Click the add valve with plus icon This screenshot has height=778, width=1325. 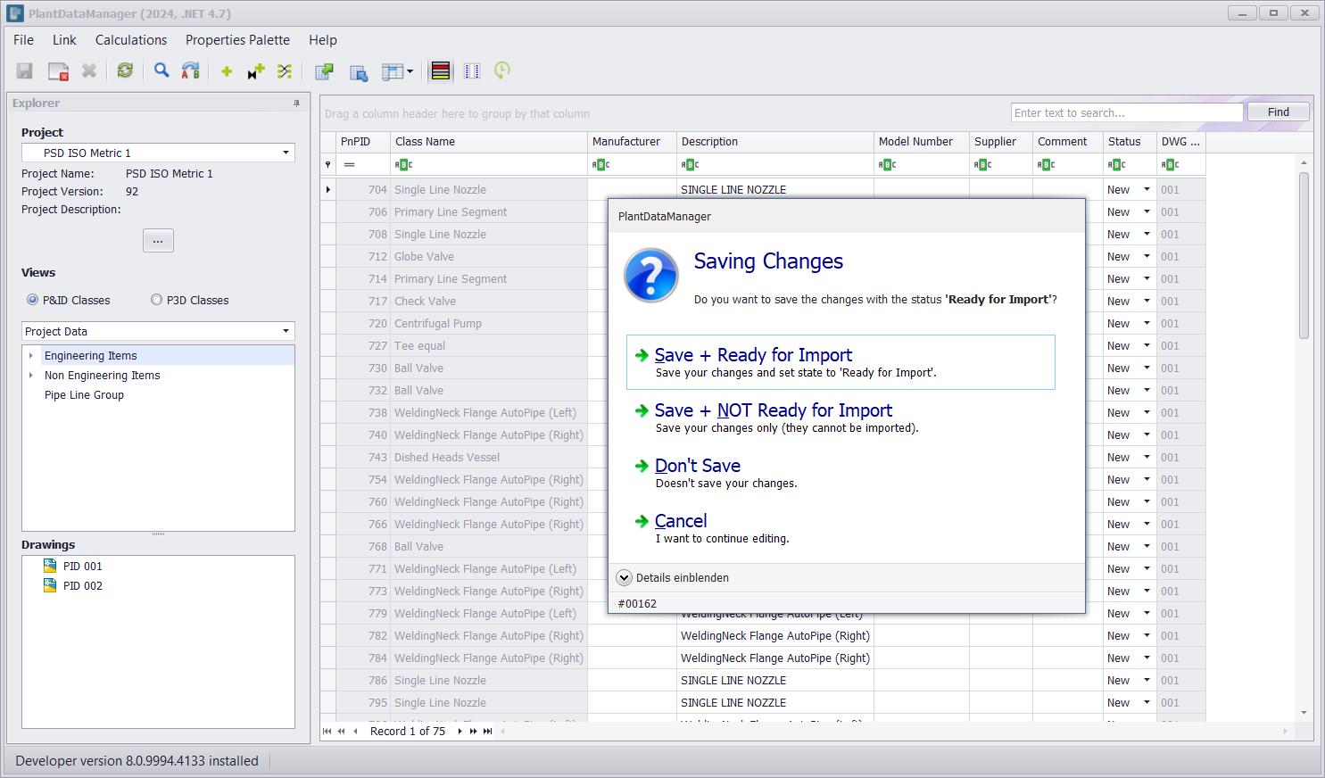[256, 71]
